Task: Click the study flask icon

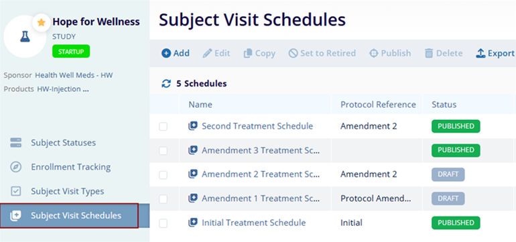Action: pyautogui.click(x=25, y=37)
